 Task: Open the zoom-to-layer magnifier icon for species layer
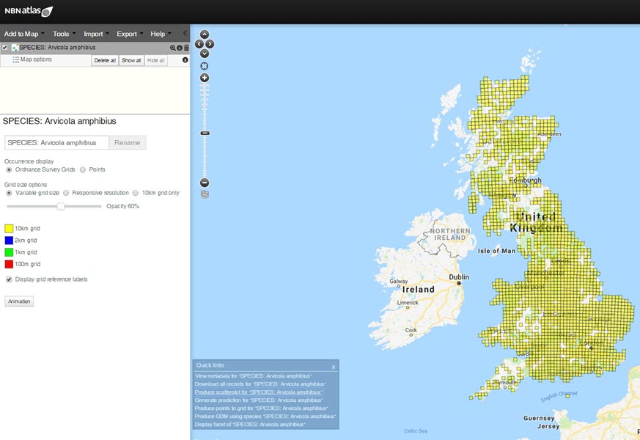click(x=173, y=48)
